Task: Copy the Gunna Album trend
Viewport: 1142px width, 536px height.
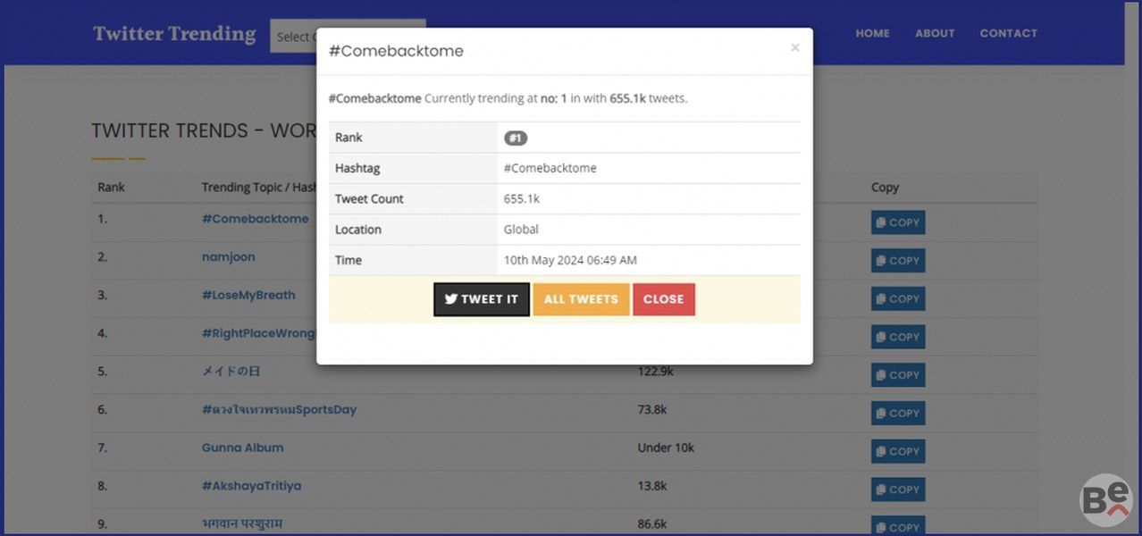Action: pos(897,451)
